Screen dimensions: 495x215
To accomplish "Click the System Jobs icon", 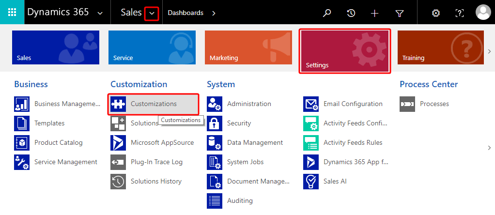I will tap(215, 162).
